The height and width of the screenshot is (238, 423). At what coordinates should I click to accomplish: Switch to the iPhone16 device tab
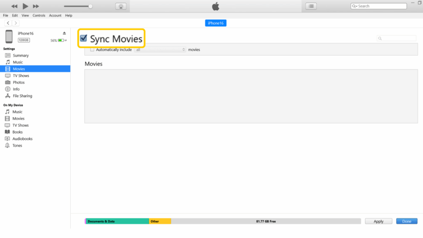coord(215,23)
